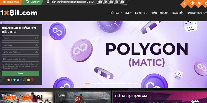Select the second banner carousel indicator
The width and height of the screenshot is (207, 103).
pyautogui.click(x=93, y=84)
